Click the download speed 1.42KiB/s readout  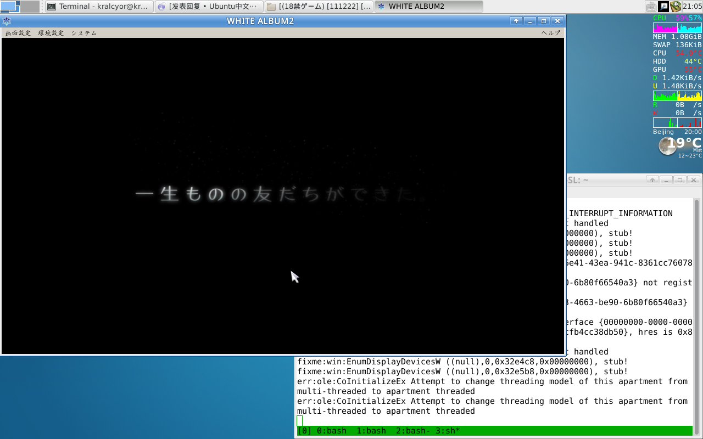[x=677, y=78]
